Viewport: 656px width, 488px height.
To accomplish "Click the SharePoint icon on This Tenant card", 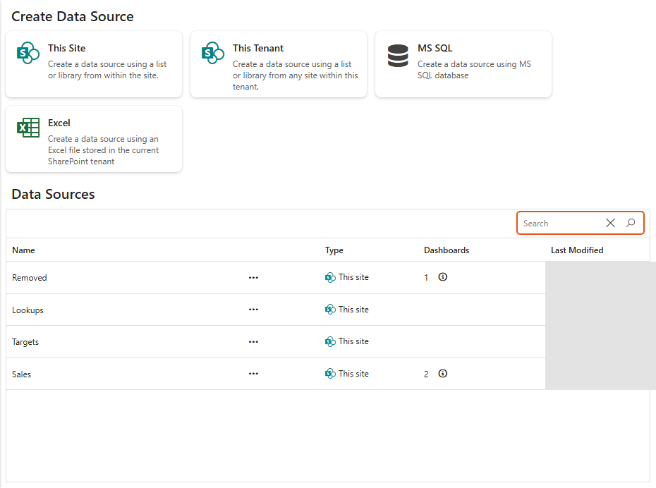I will tap(213, 53).
